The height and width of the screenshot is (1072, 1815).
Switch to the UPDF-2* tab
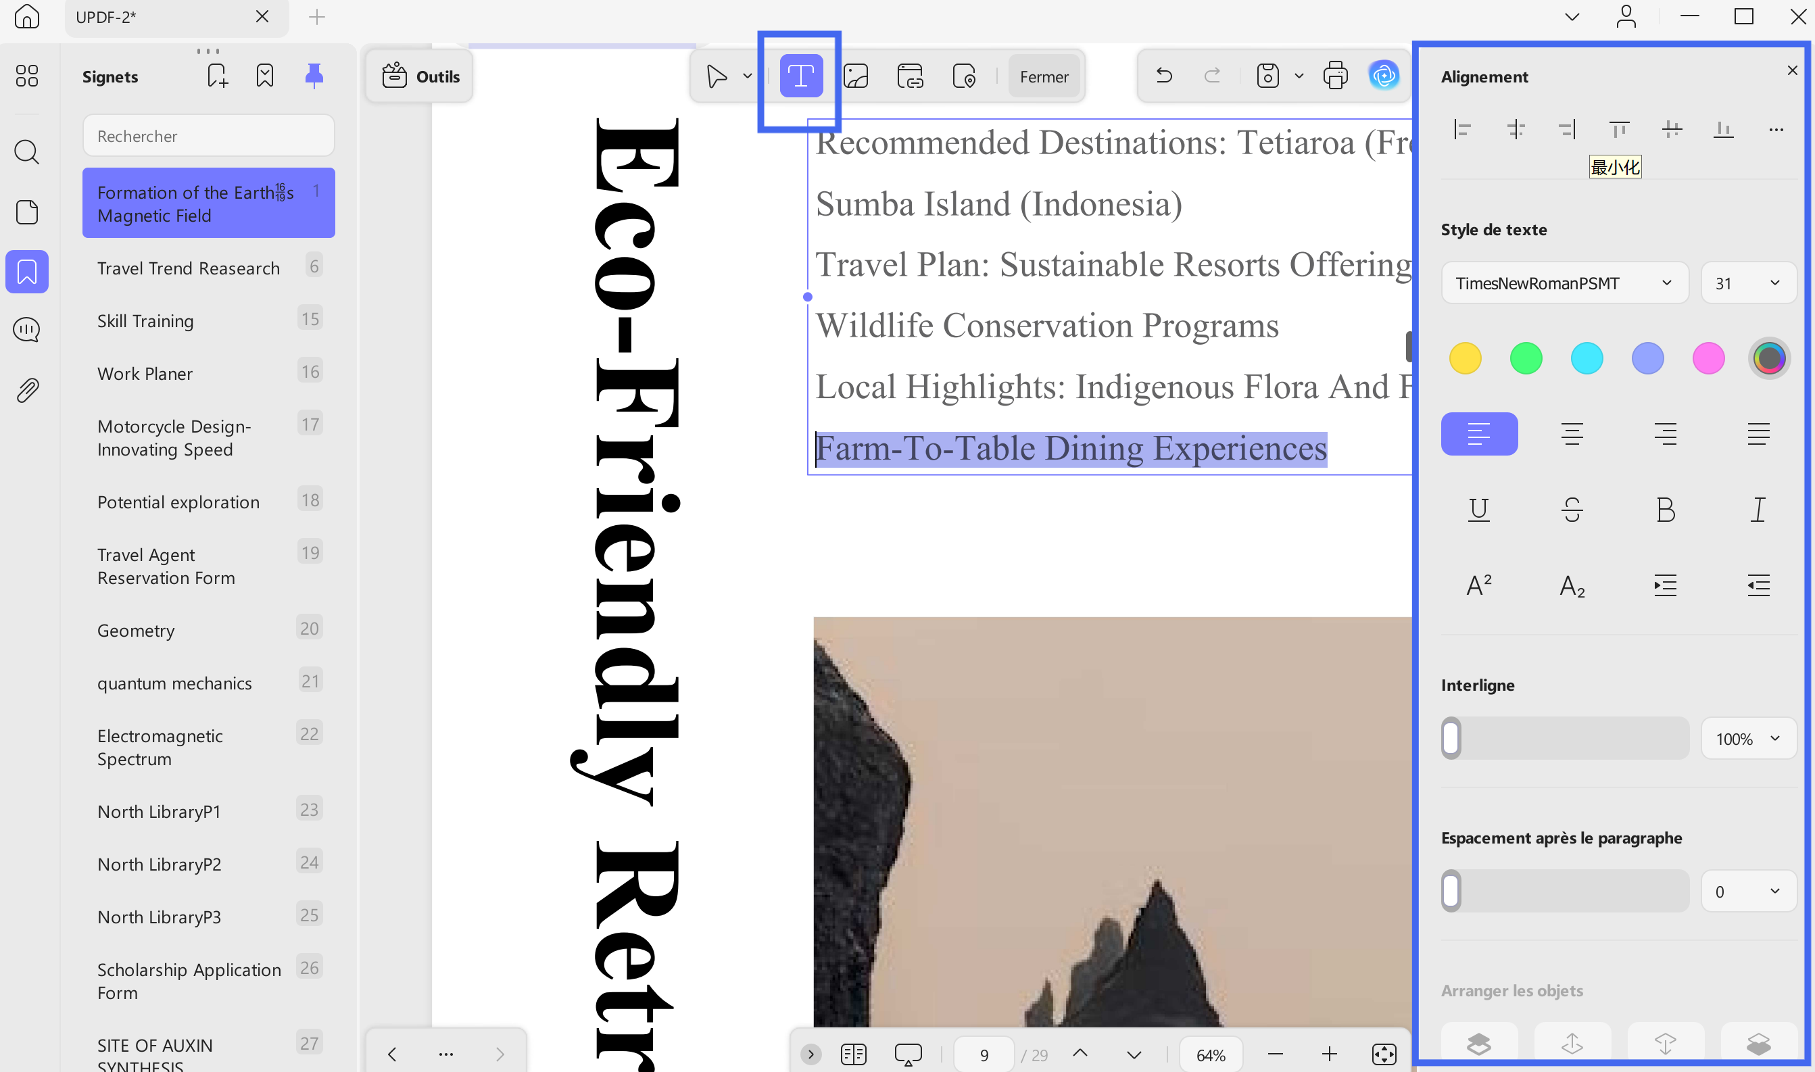[x=176, y=17]
